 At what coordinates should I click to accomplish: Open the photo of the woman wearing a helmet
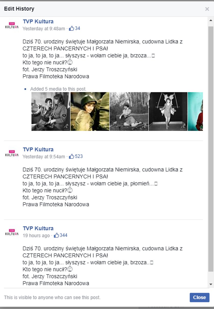click(90, 111)
